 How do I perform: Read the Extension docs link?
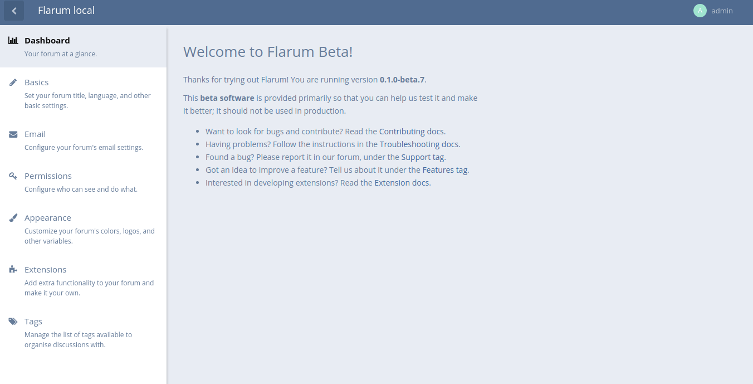403,183
